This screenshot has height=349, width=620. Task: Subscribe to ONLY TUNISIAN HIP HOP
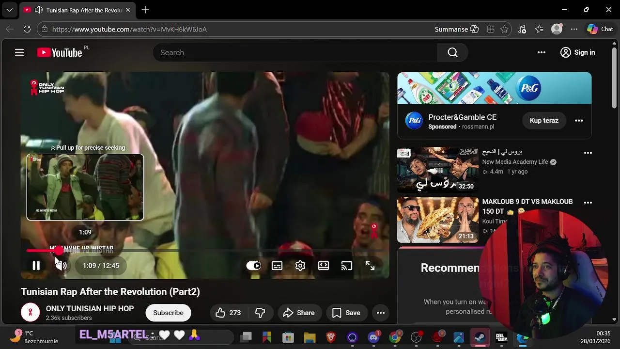click(x=168, y=313)
